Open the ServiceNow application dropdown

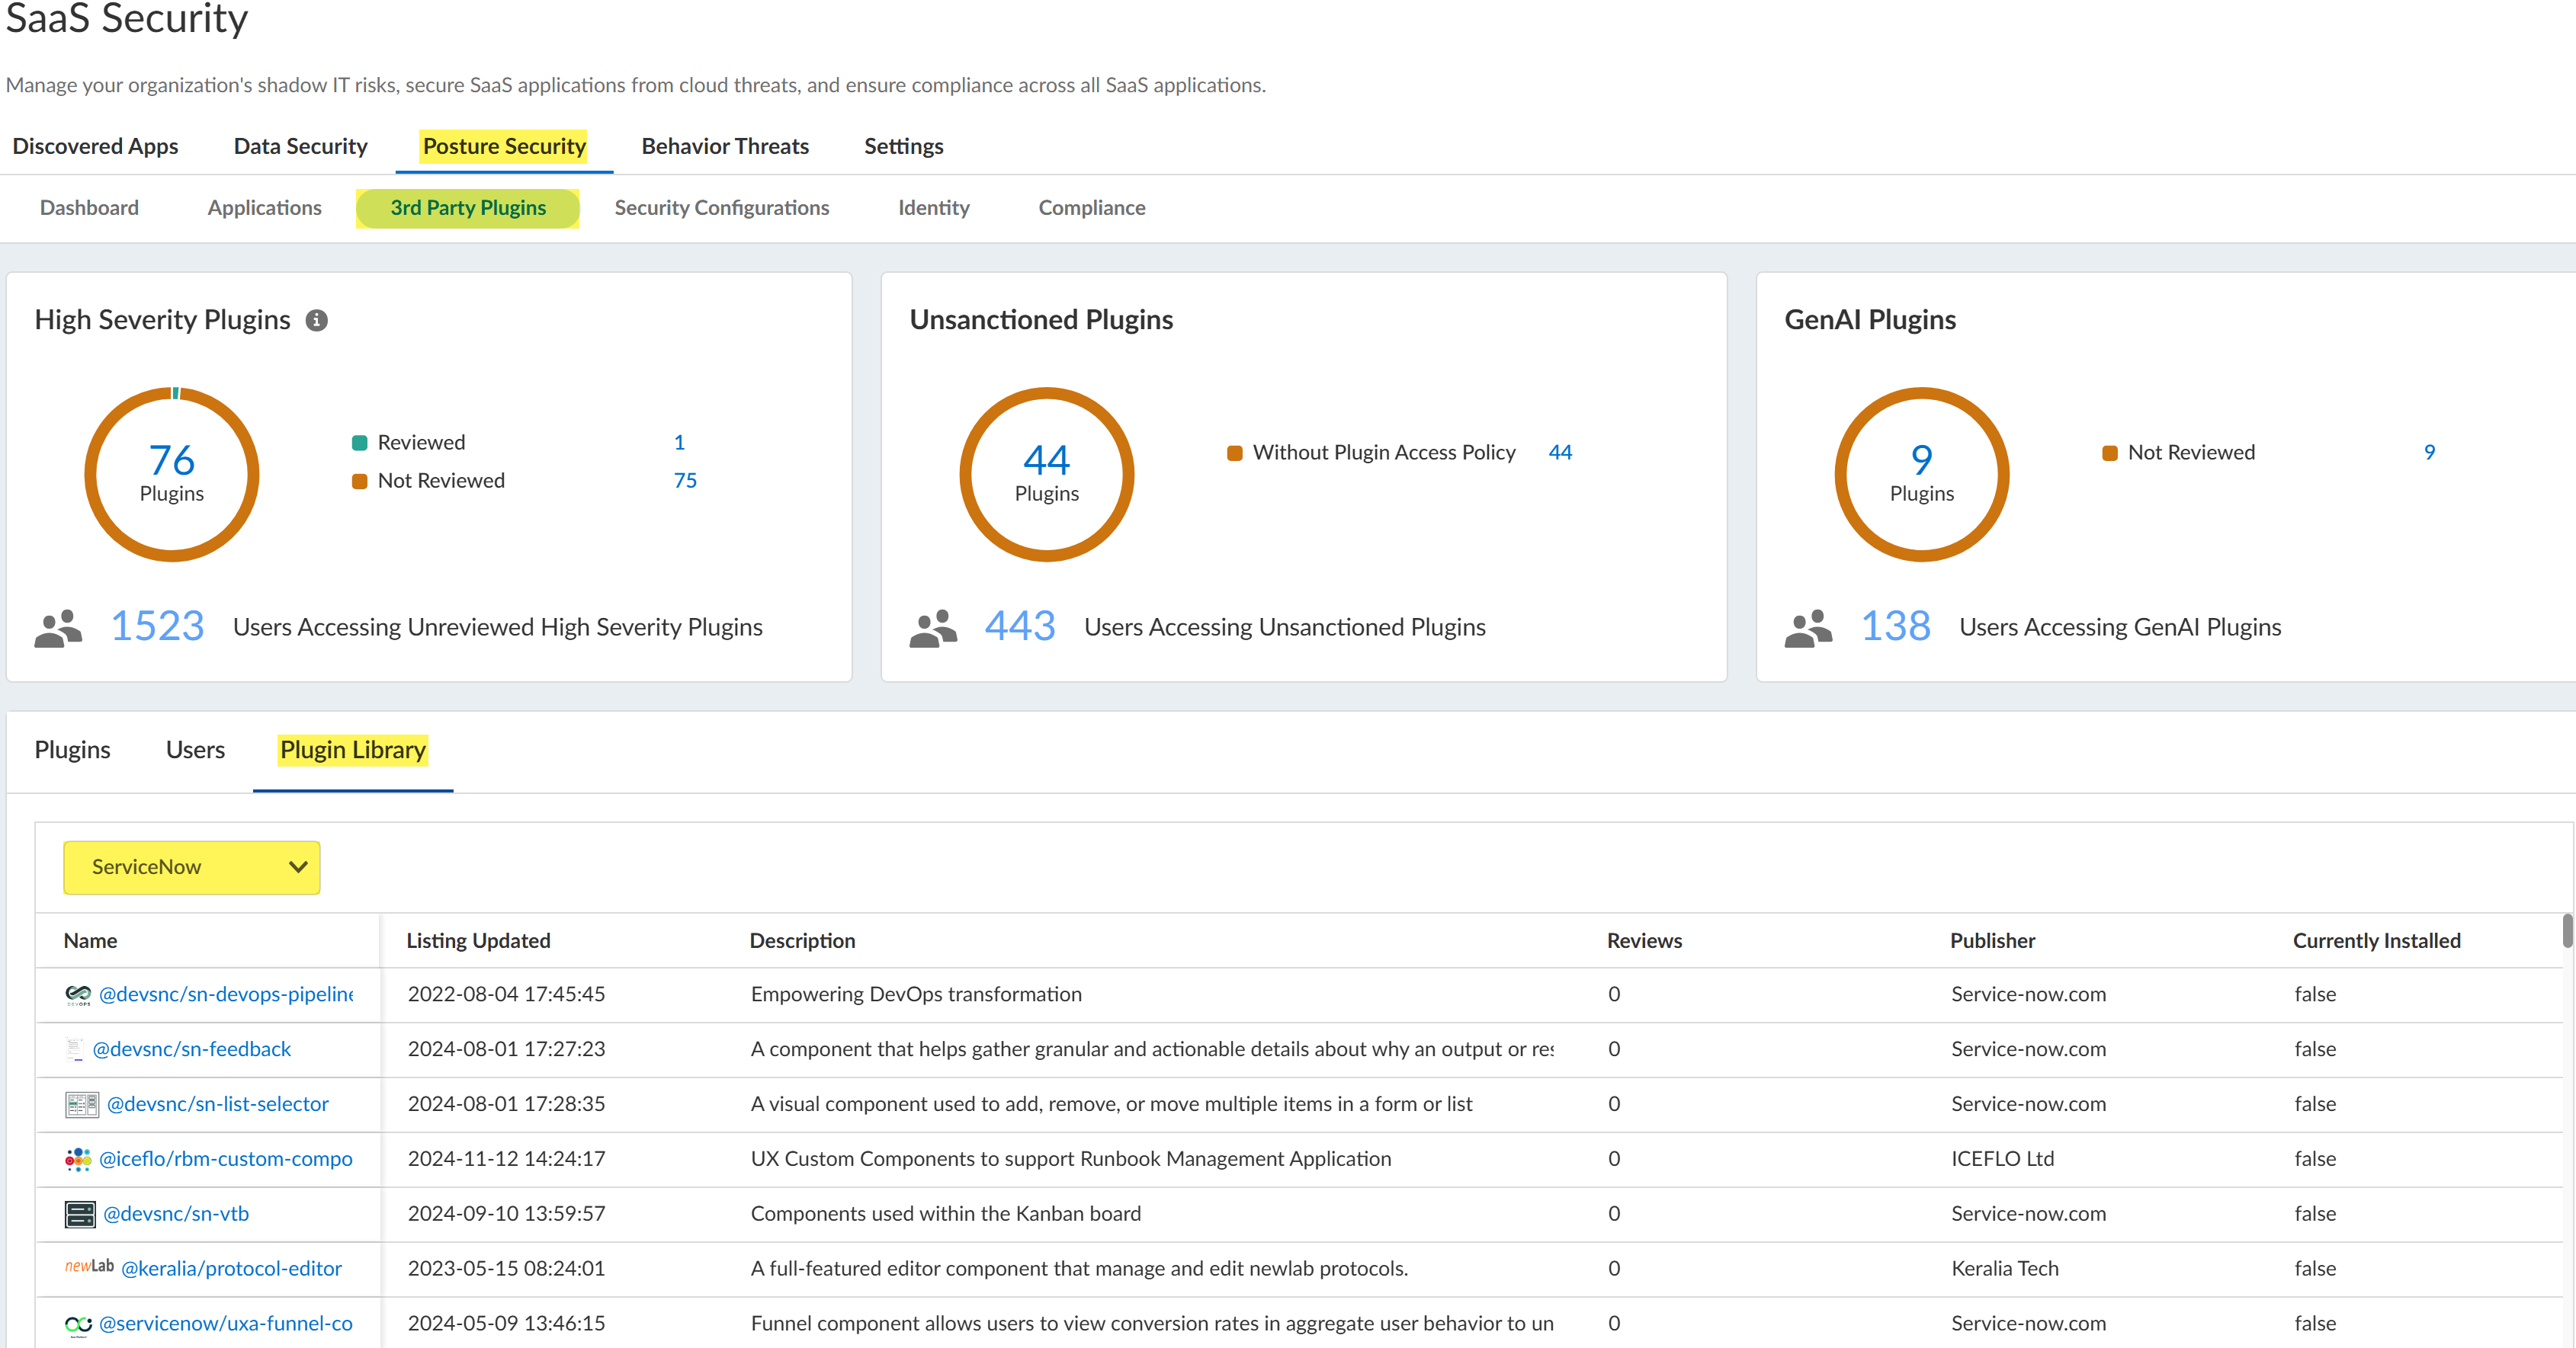pos(191,866)
